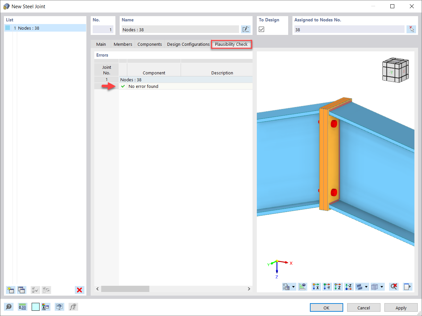Click the display model monitor icon
Viewport: 422px width, 316px height.
tap(59, 307)
